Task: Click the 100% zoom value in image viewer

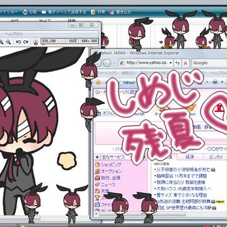Action: click(73, 41)
